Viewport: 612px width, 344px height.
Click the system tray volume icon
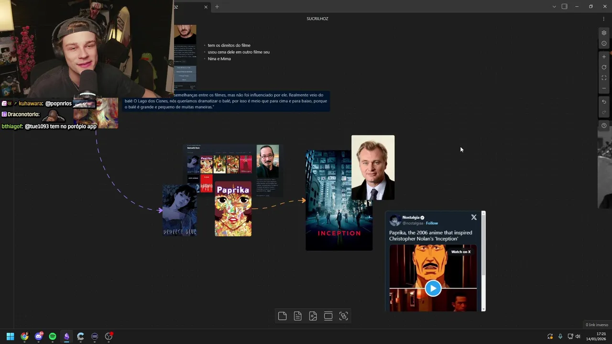click(578, 336)
